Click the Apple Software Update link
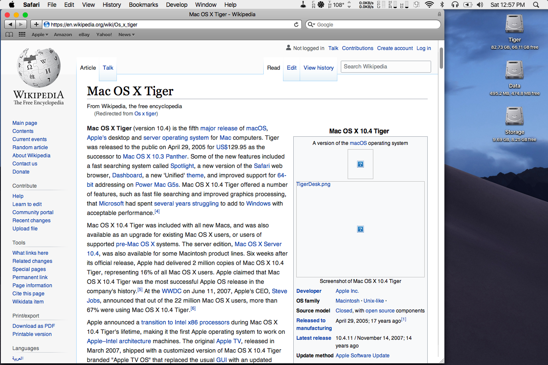548x365 pixels. click(363, 356)
